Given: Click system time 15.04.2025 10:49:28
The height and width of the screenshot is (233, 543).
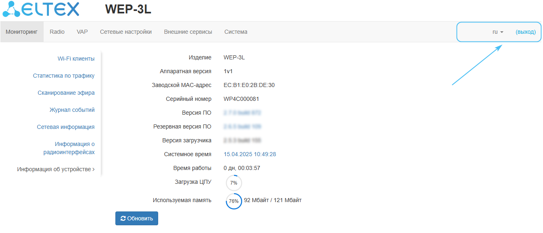Looking at the screenshot, I should click(x=250, y=154).
